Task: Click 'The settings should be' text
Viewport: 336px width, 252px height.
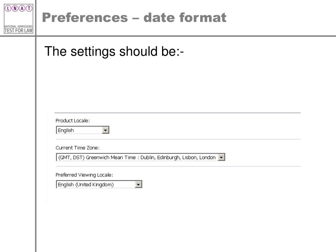Action: click(x=114, y=52)
